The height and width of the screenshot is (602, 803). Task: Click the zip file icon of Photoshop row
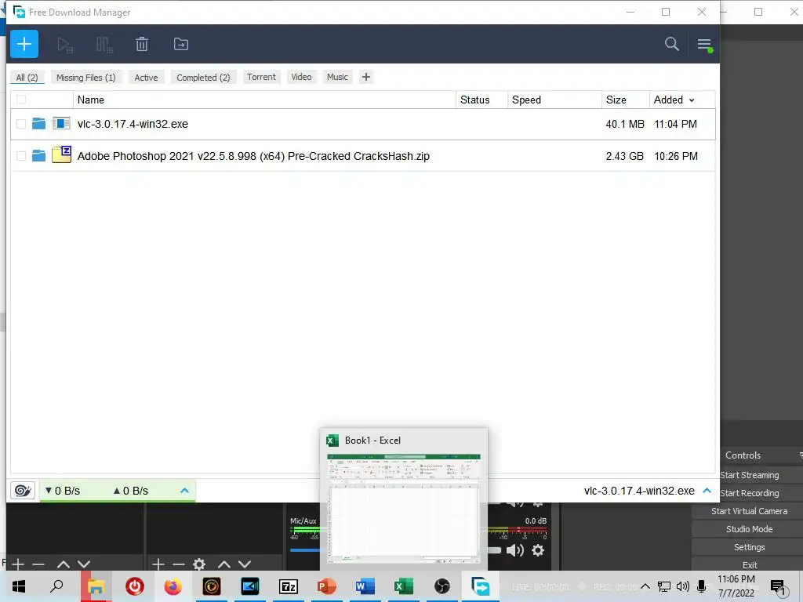coord(61,154)
